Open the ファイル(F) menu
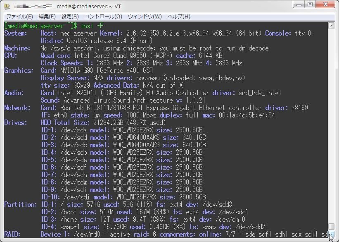 tap(20, 17)
